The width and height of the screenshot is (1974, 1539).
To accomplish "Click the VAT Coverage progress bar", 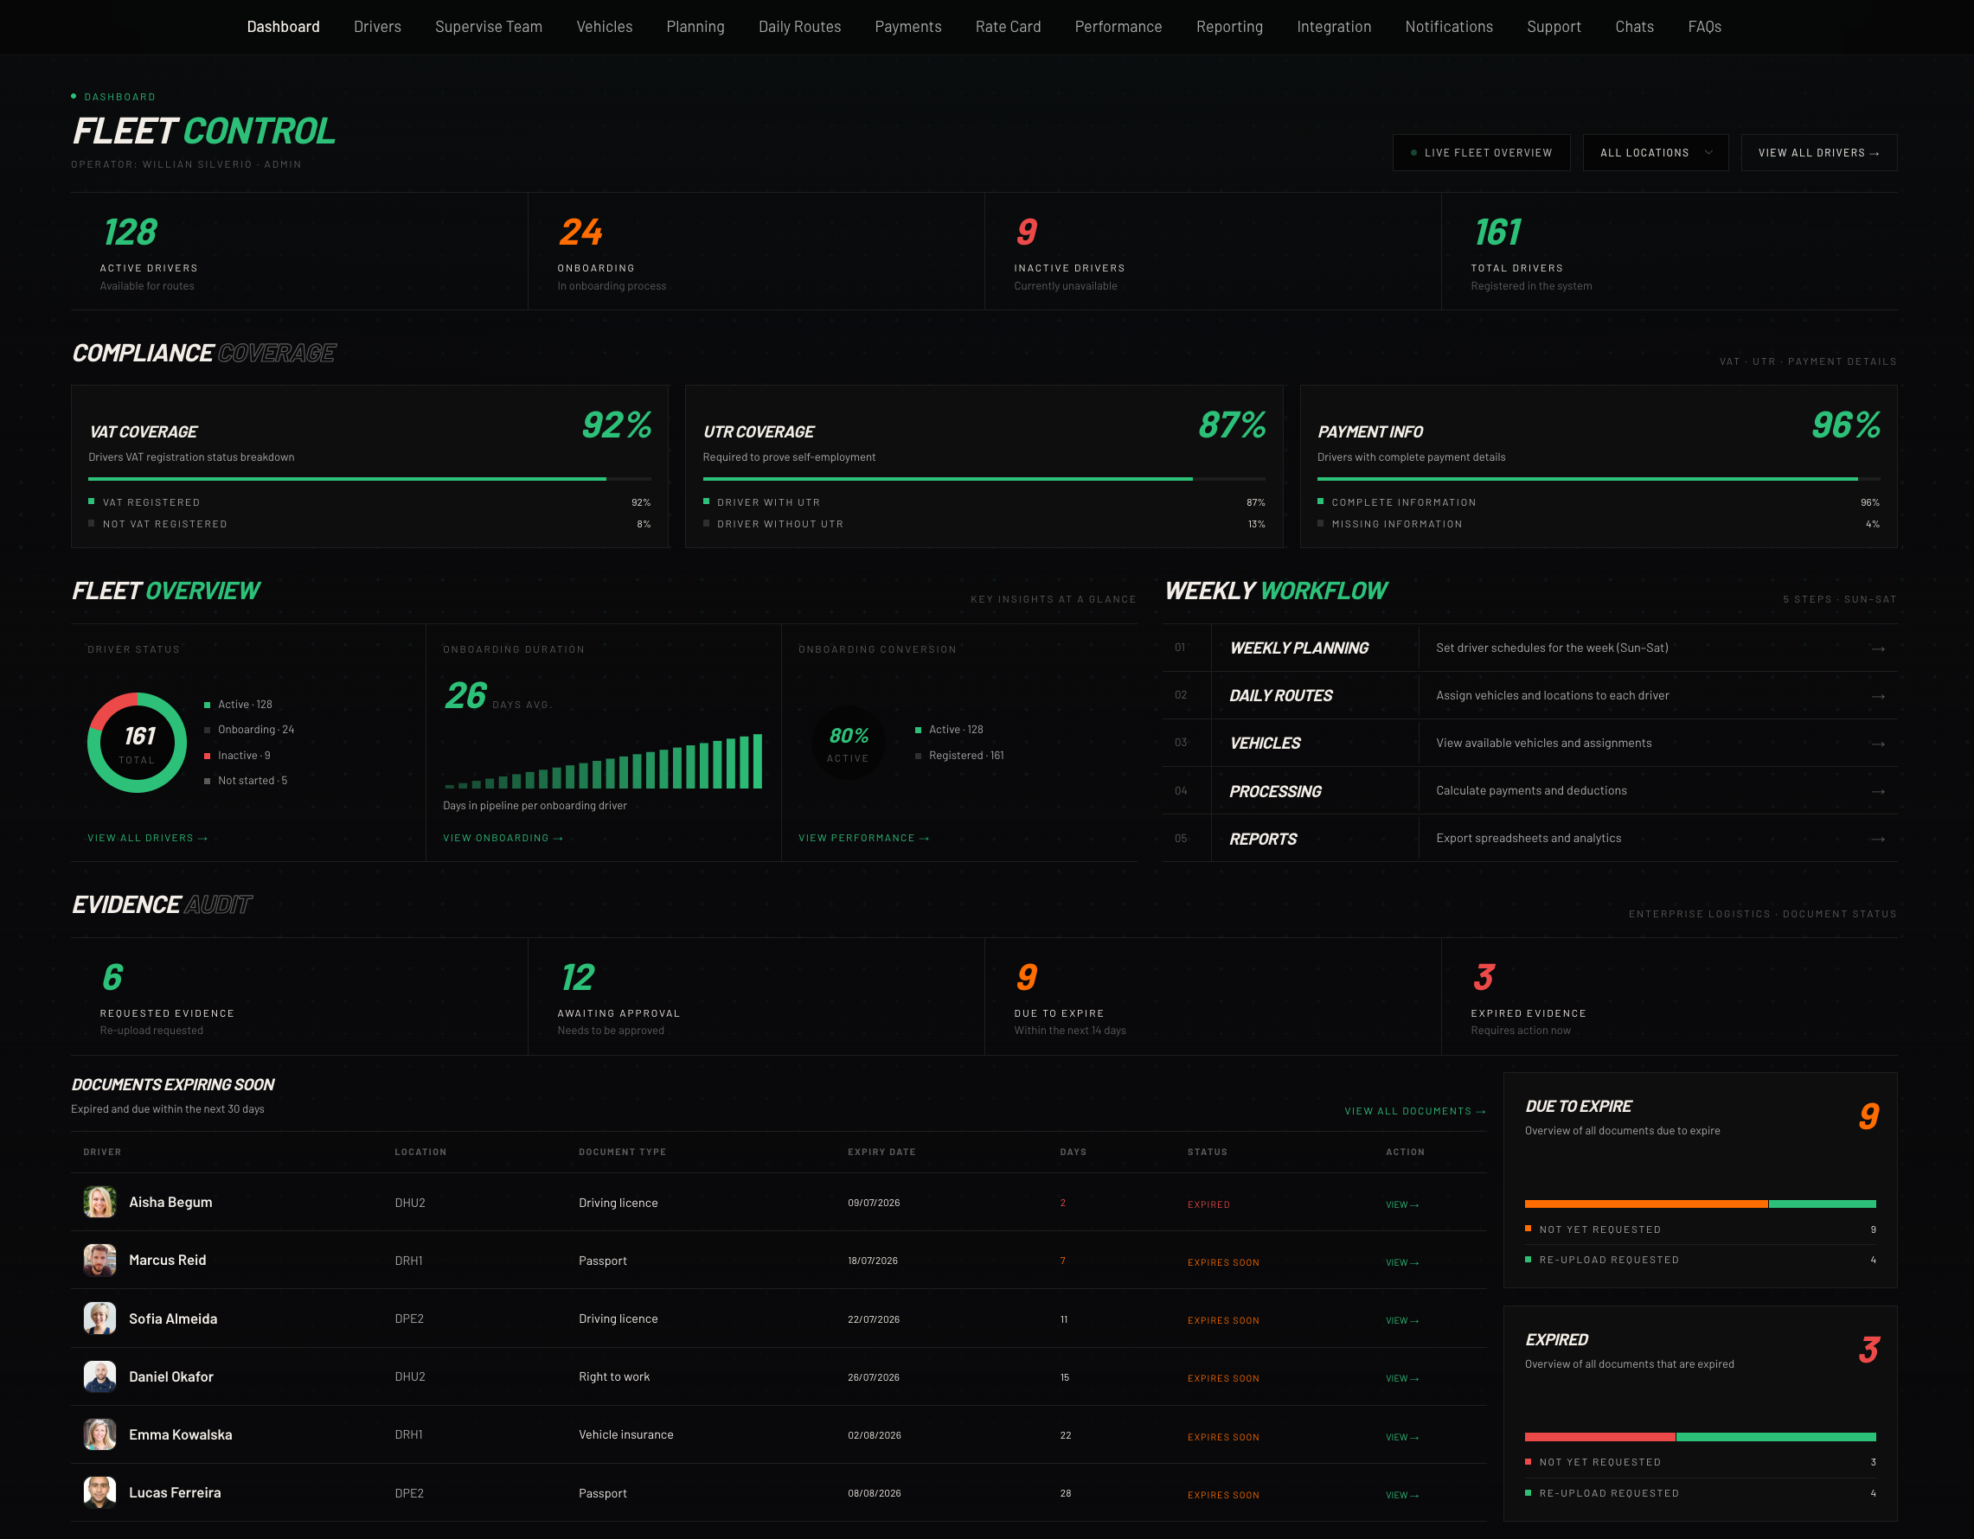I will [369, 479].
